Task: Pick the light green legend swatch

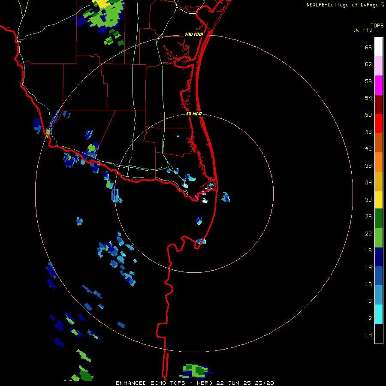Action: pos(379,238)
